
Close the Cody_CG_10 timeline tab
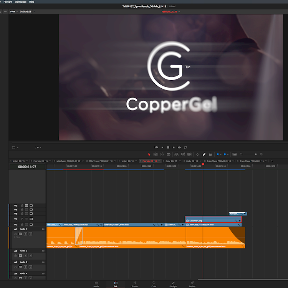pos(184,161)
